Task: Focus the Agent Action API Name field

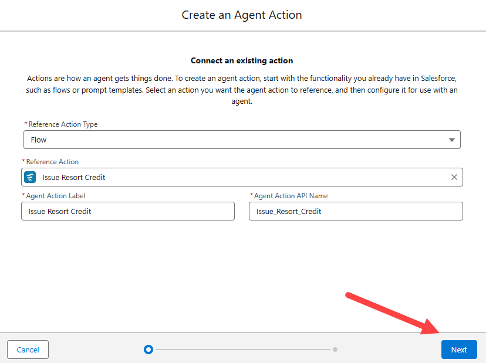Action: (355, 211)
